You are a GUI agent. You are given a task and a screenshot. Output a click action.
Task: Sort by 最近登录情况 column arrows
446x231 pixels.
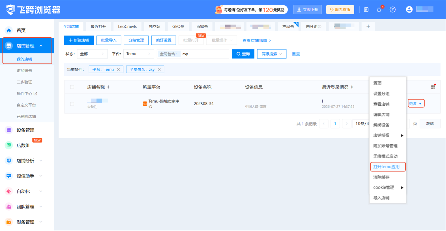[x=352, y=87]
